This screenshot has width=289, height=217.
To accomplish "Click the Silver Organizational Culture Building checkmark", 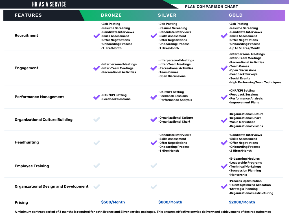I will pos(154,120).
